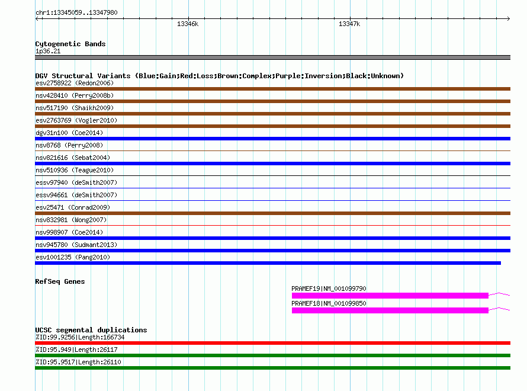527x391 pixels.
Task: Click the nsv832981 (Wong2007) label
Action: 71,220
